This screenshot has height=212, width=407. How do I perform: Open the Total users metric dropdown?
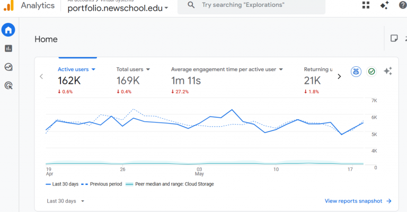coord(148,69)
